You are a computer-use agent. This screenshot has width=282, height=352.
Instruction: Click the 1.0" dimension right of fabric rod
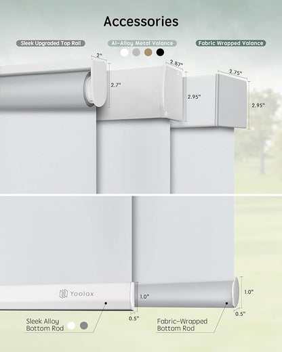249,292
